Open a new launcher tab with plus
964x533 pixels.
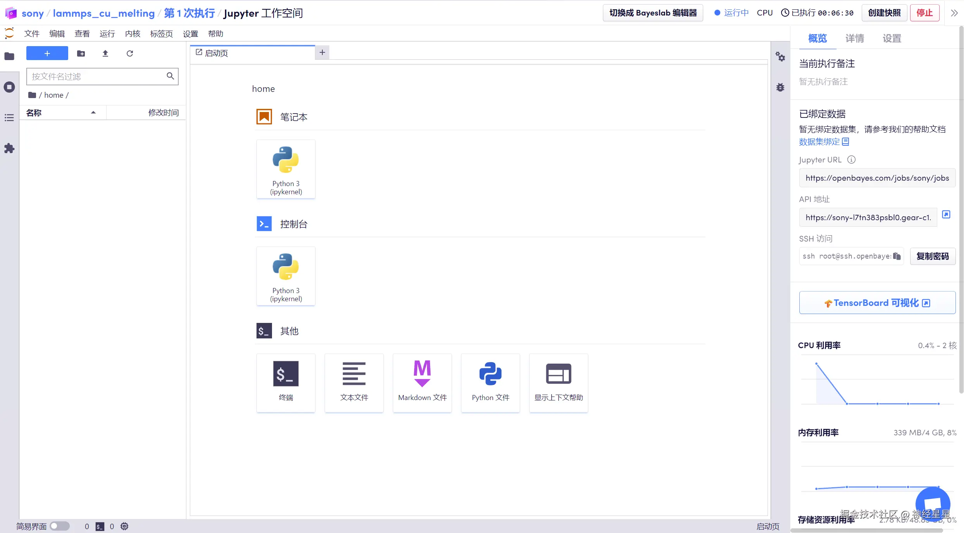click(x=322, y=52)
